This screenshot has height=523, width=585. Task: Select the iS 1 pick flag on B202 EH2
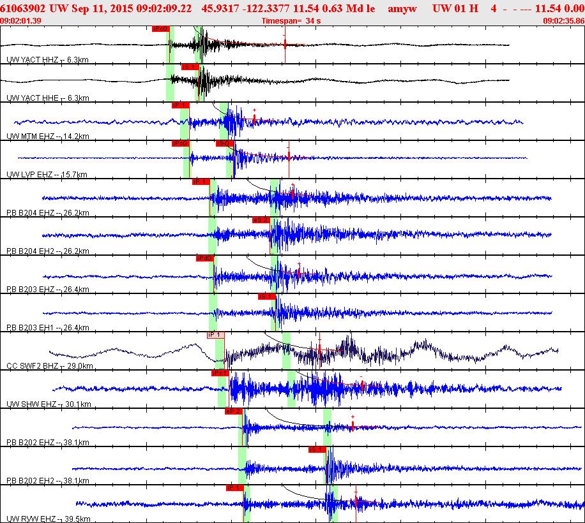pos(317,450)
